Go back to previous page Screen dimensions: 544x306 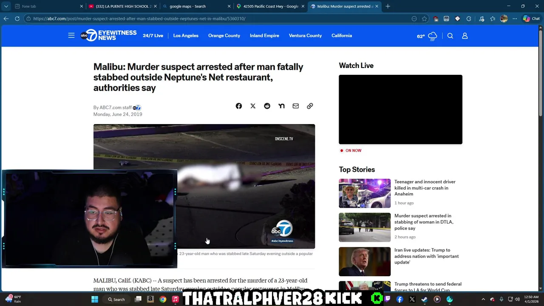(6, 19)
